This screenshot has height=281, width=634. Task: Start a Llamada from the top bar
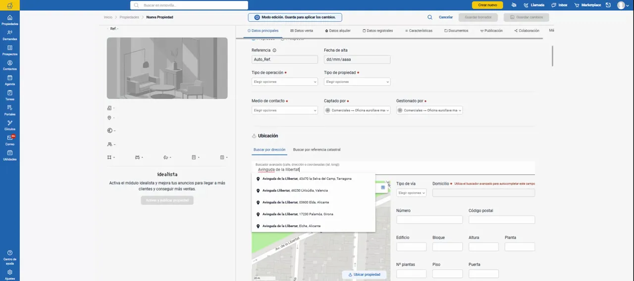(534, 5)
